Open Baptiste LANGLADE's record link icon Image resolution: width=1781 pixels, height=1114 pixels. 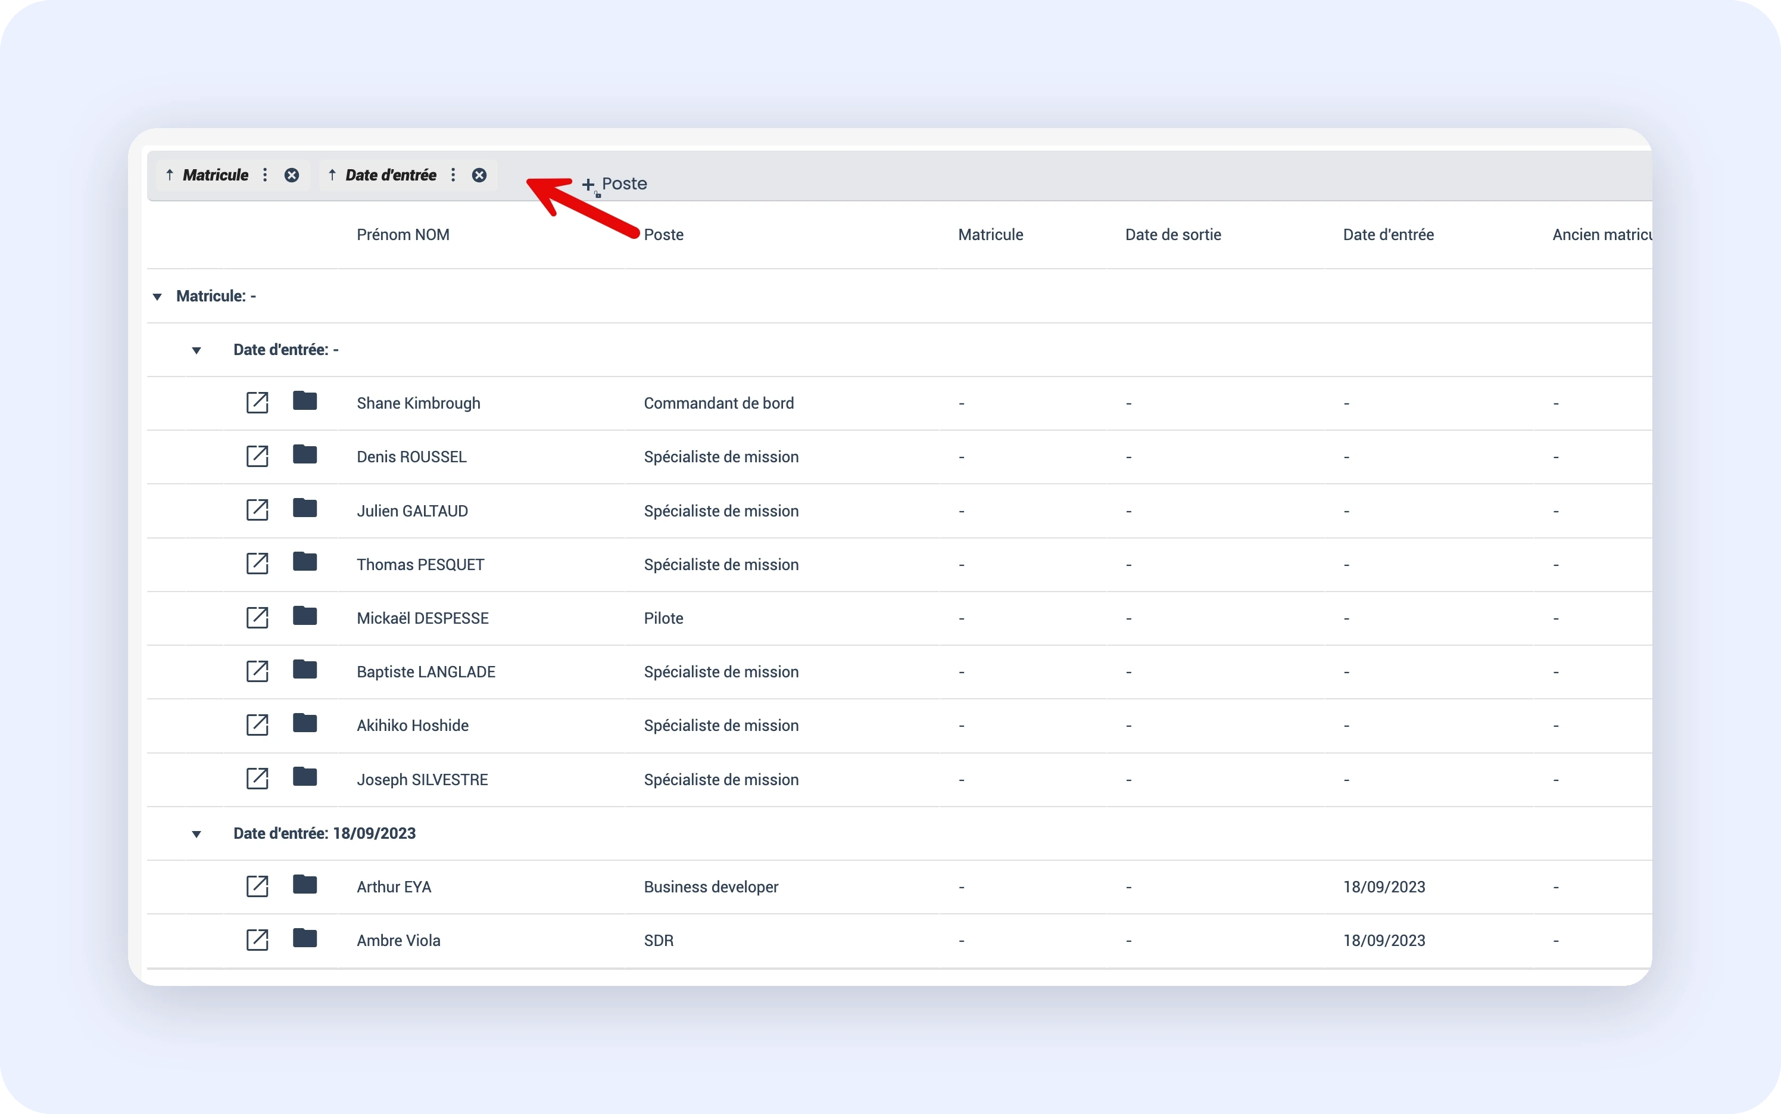click(x=257, y=671)
